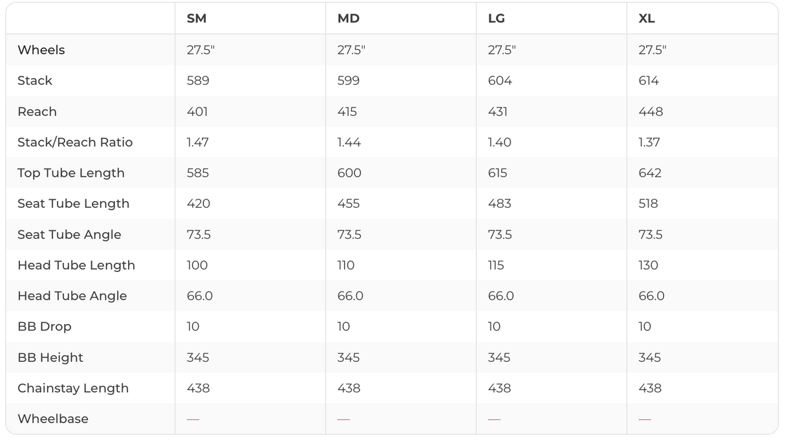Select the Wheels row label

point(41,50)
